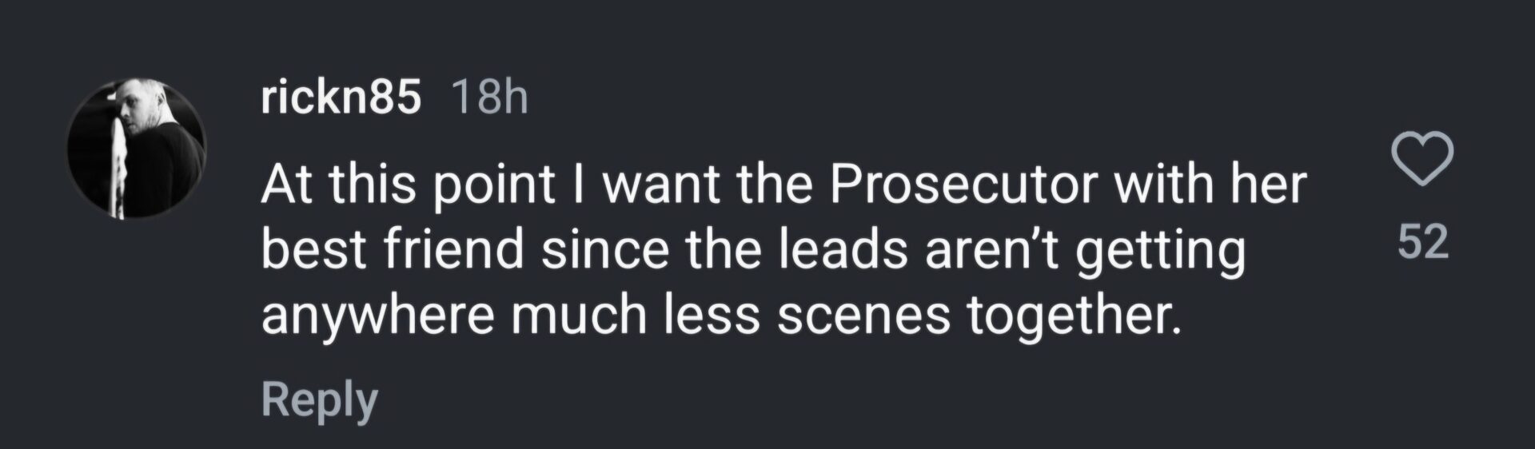Reply to rickn85's comment
This screenshot has height=449, width=1535.
click(x=319, y=399)
